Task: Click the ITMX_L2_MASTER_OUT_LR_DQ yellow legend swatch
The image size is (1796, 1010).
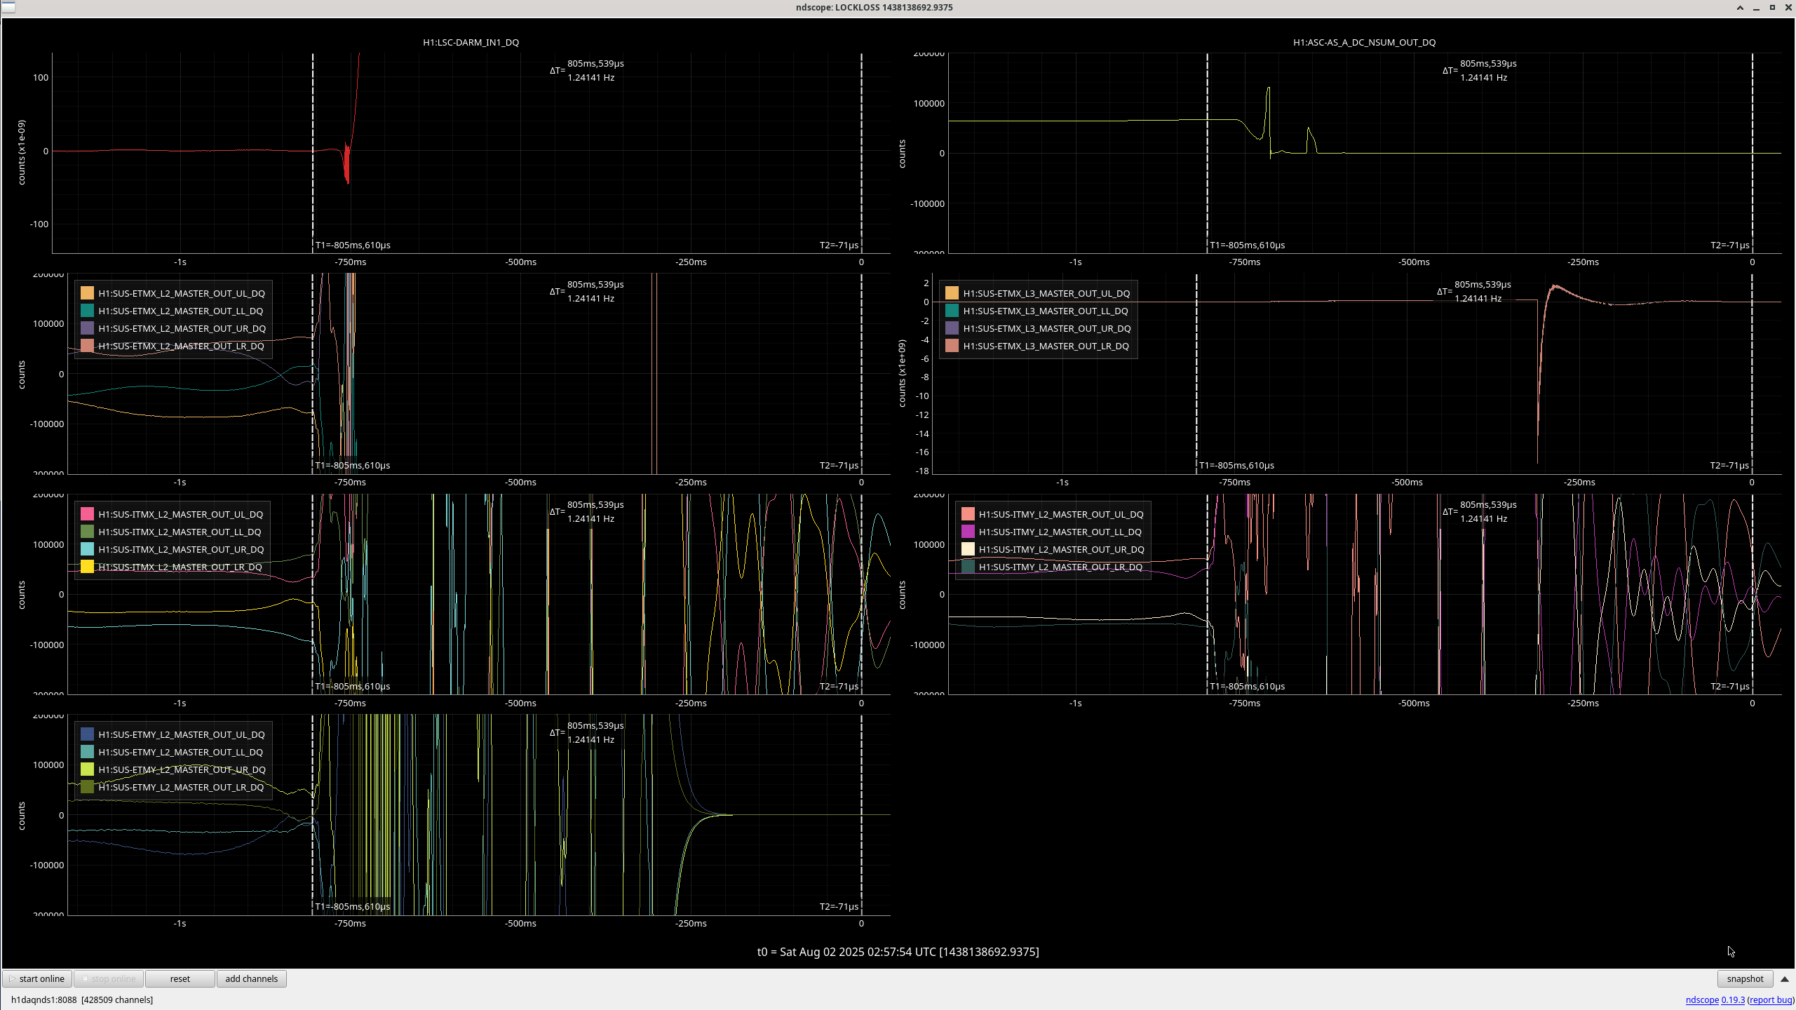Action: [x=87, y=567]
